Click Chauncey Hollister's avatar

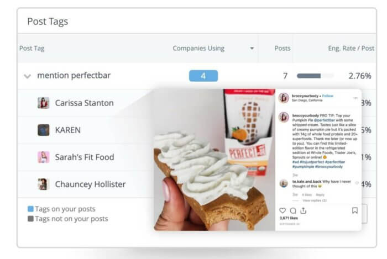[44, 184]
